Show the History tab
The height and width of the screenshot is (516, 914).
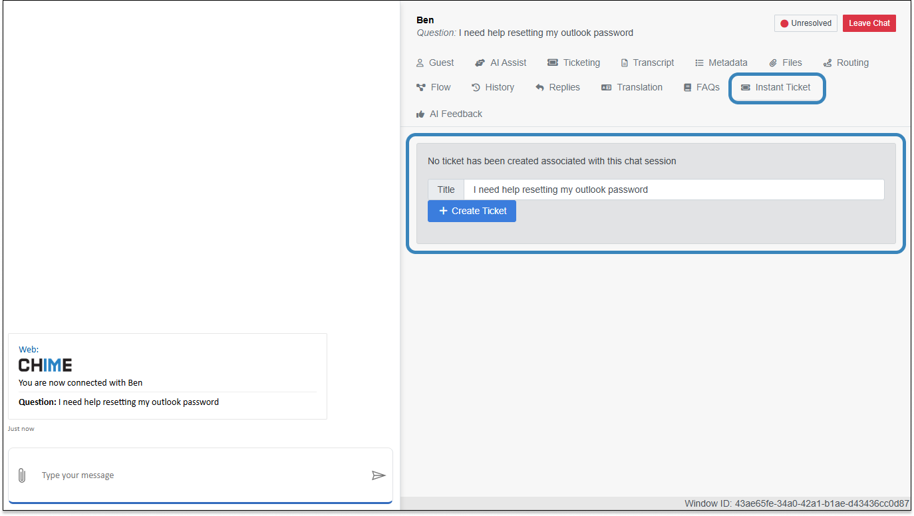click(x=493, y=87)
